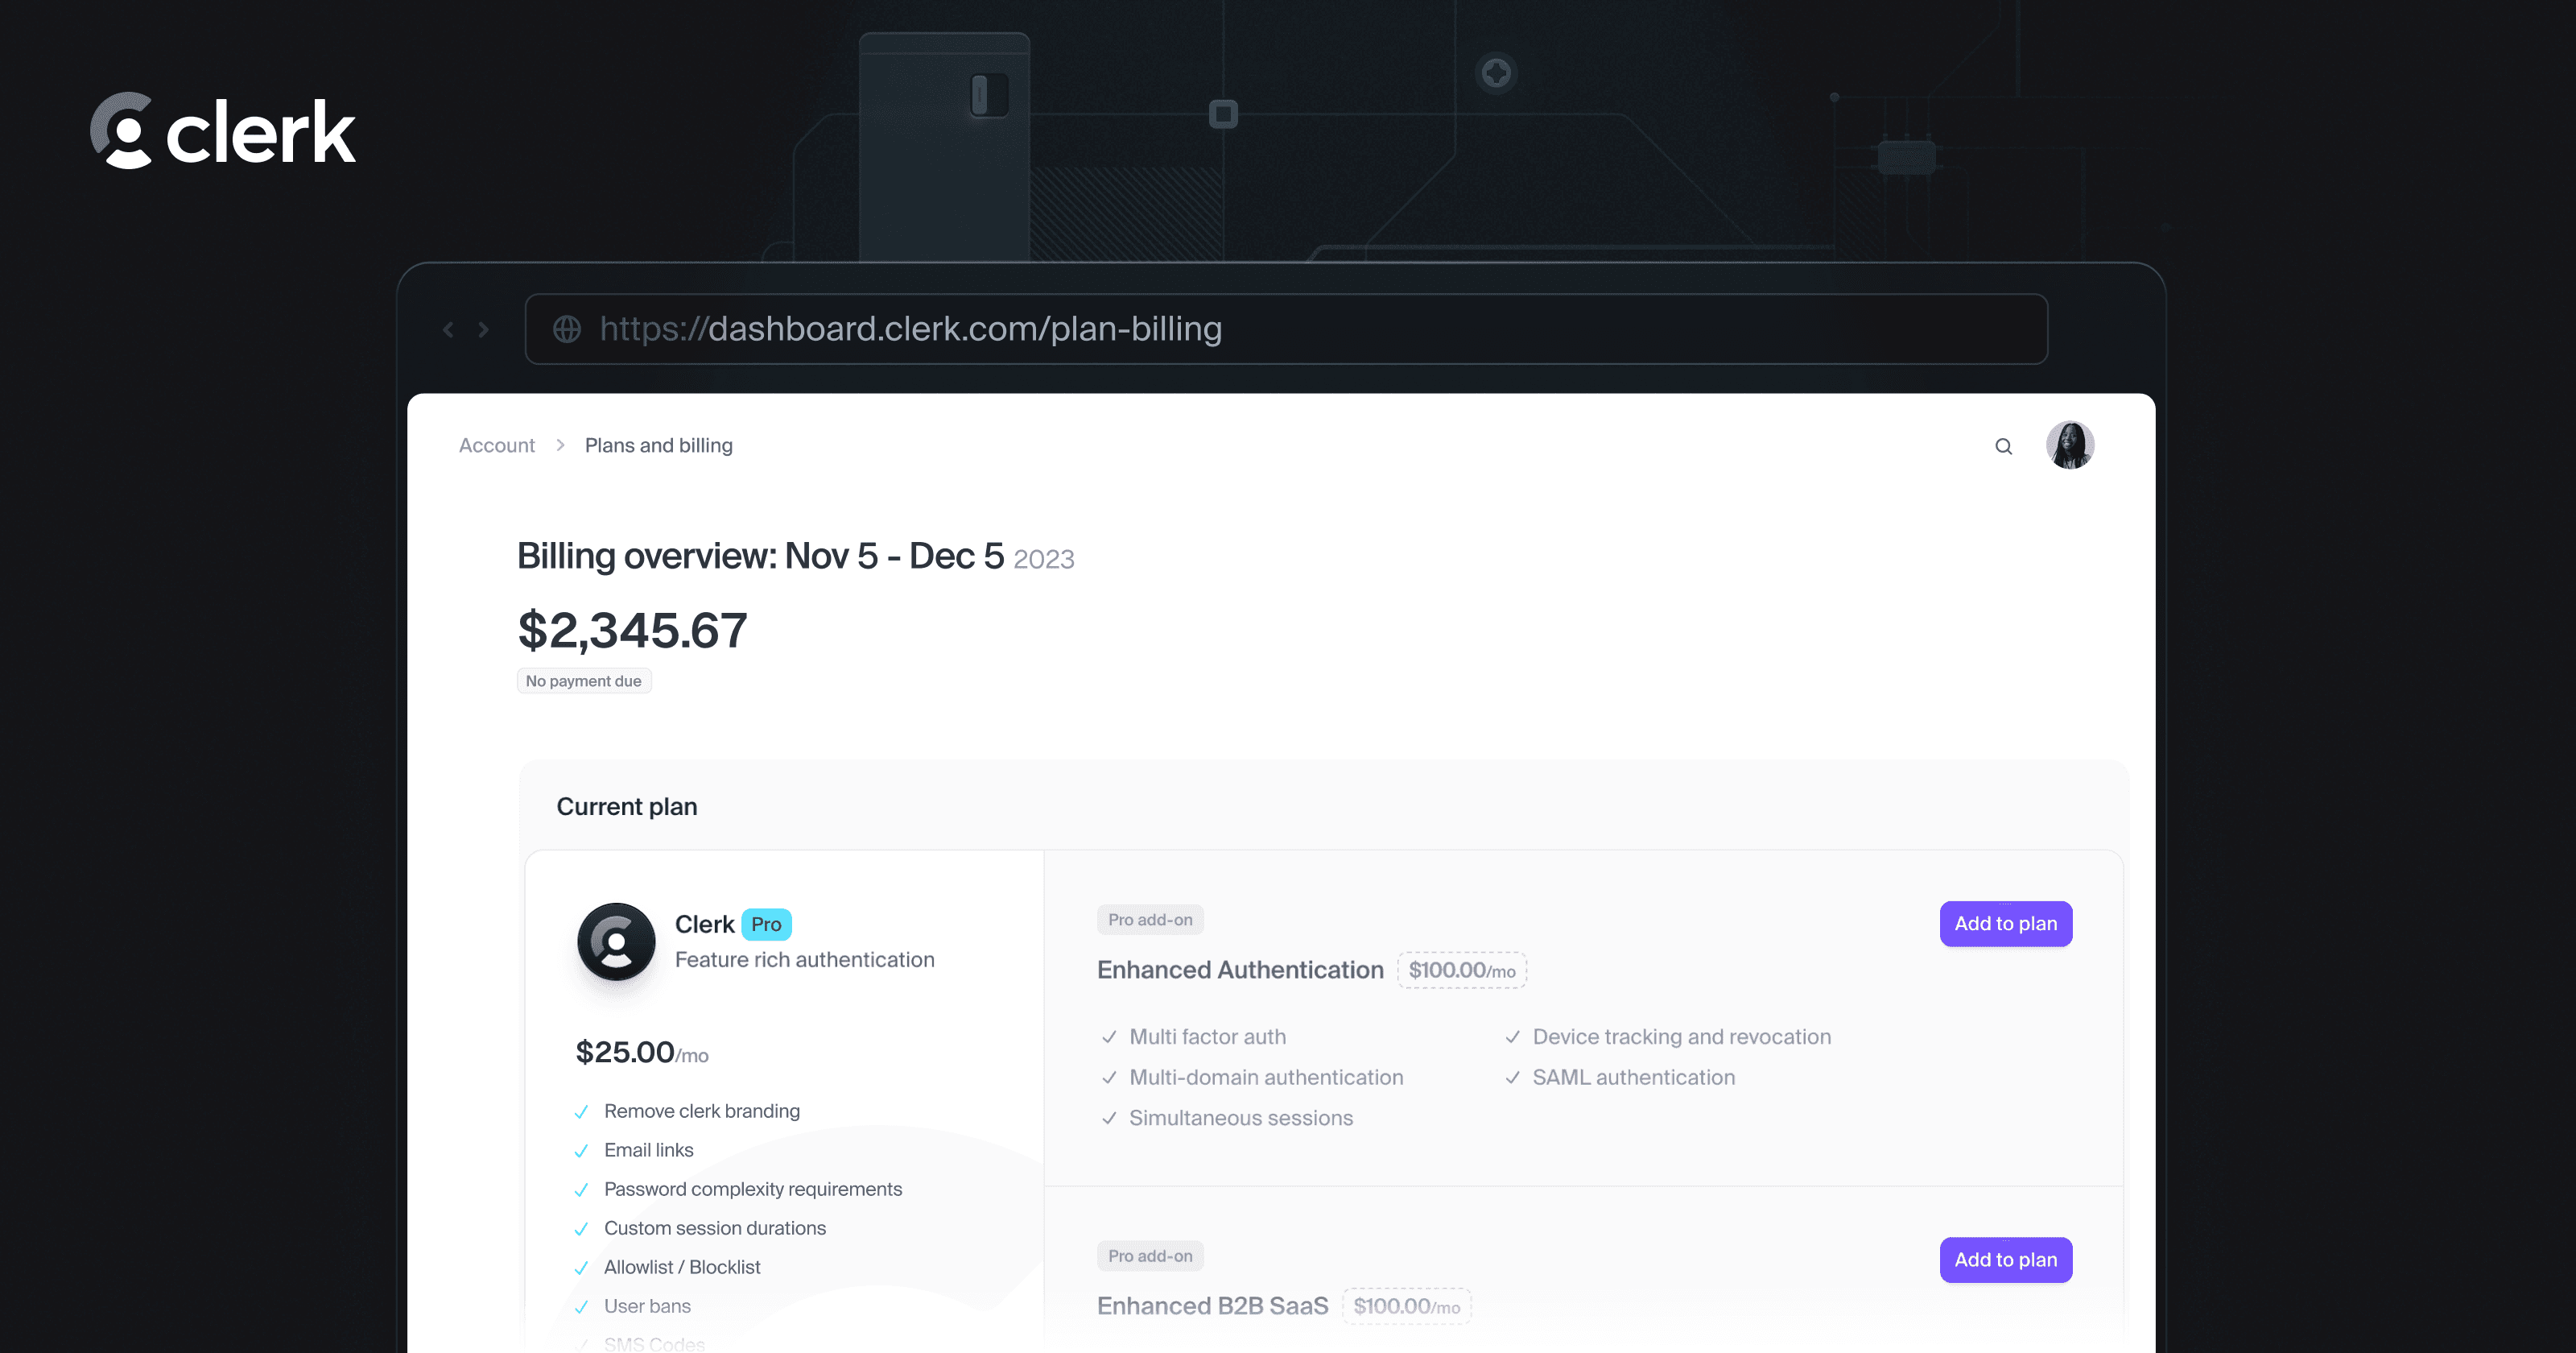Click Multi factor auth feature
Screen dimensions: 2576x1353
[1208, 1038]
